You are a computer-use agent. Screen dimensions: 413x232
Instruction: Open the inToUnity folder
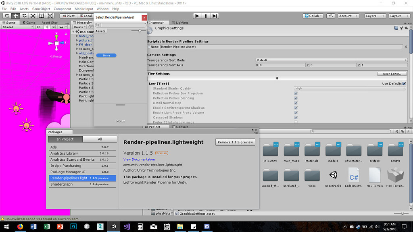click(270, 153)
